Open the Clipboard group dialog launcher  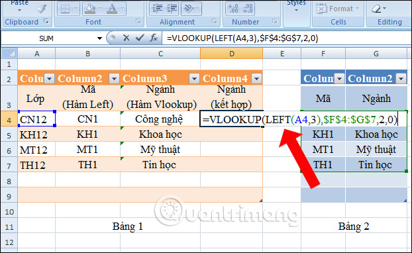(x=46, y=21)
